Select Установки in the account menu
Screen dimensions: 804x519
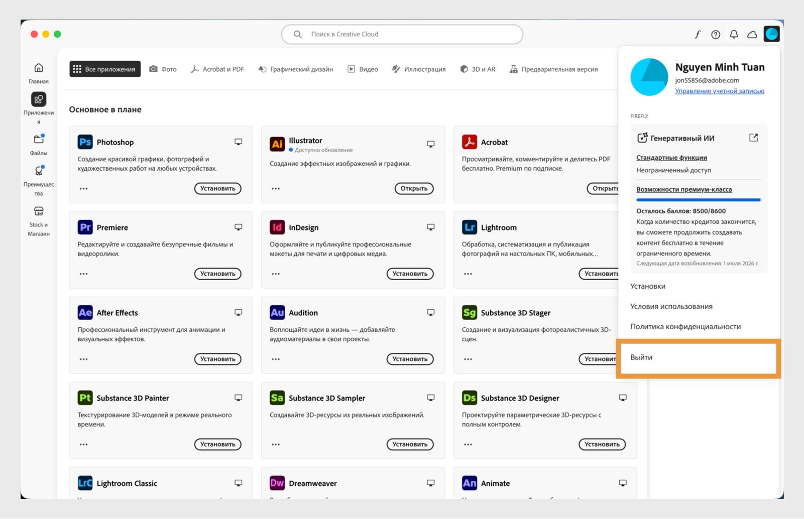point(648,286)
